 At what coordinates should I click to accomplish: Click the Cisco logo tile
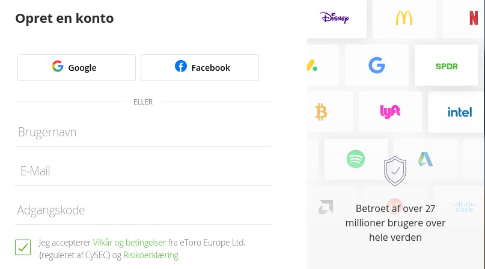coord(464,206)
